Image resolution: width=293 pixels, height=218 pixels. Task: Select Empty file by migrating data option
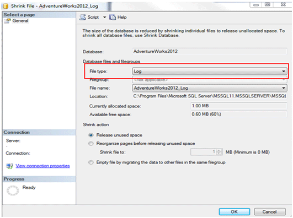91,162
